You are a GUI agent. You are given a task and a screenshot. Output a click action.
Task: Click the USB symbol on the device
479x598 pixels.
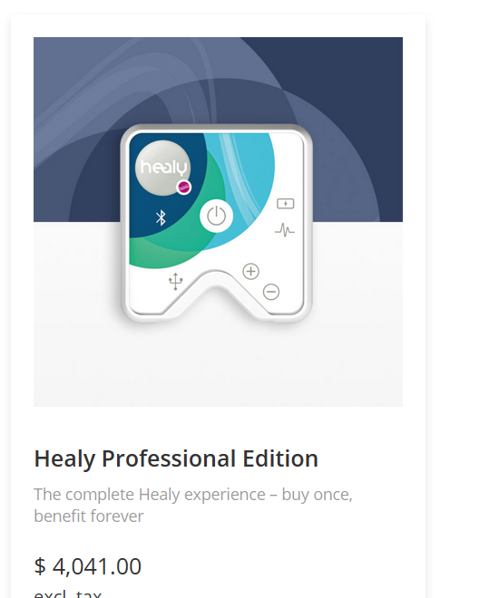175,282
